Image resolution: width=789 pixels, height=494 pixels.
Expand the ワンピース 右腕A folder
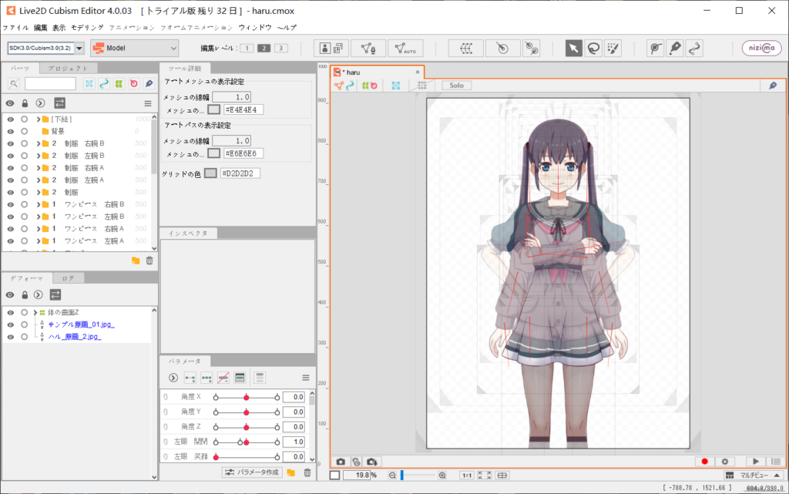pyautogui.click(x=39, y=229)
